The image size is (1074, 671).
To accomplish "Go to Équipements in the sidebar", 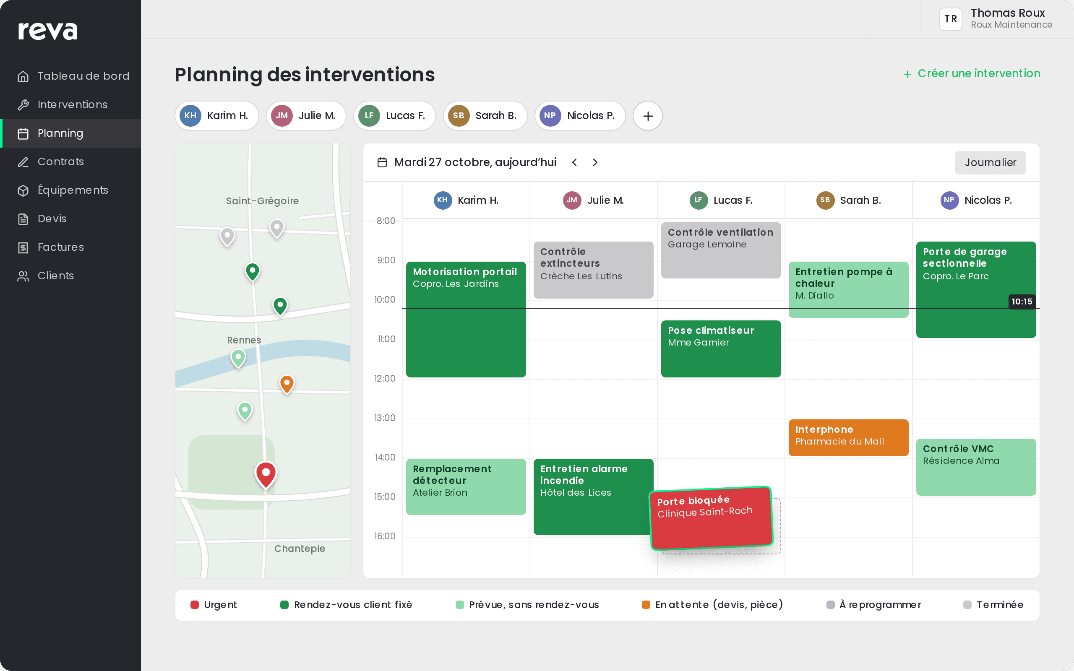I will pyautogui.click(x=71, y=190).
